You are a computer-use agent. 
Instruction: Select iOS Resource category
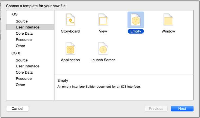click(24, 40)
